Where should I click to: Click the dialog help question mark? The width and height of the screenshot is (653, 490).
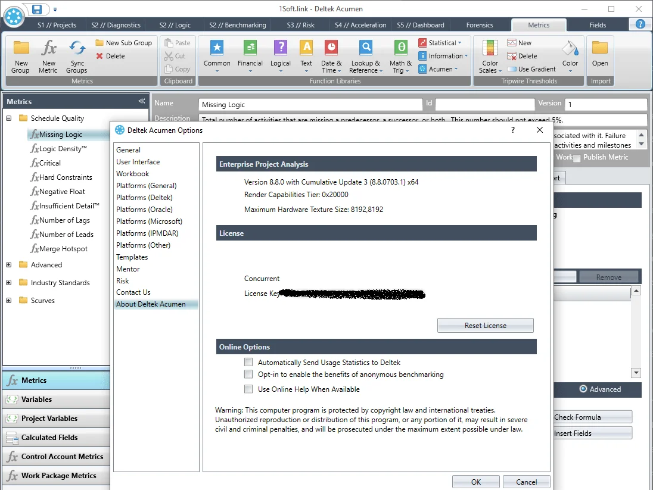click(512, 130)
